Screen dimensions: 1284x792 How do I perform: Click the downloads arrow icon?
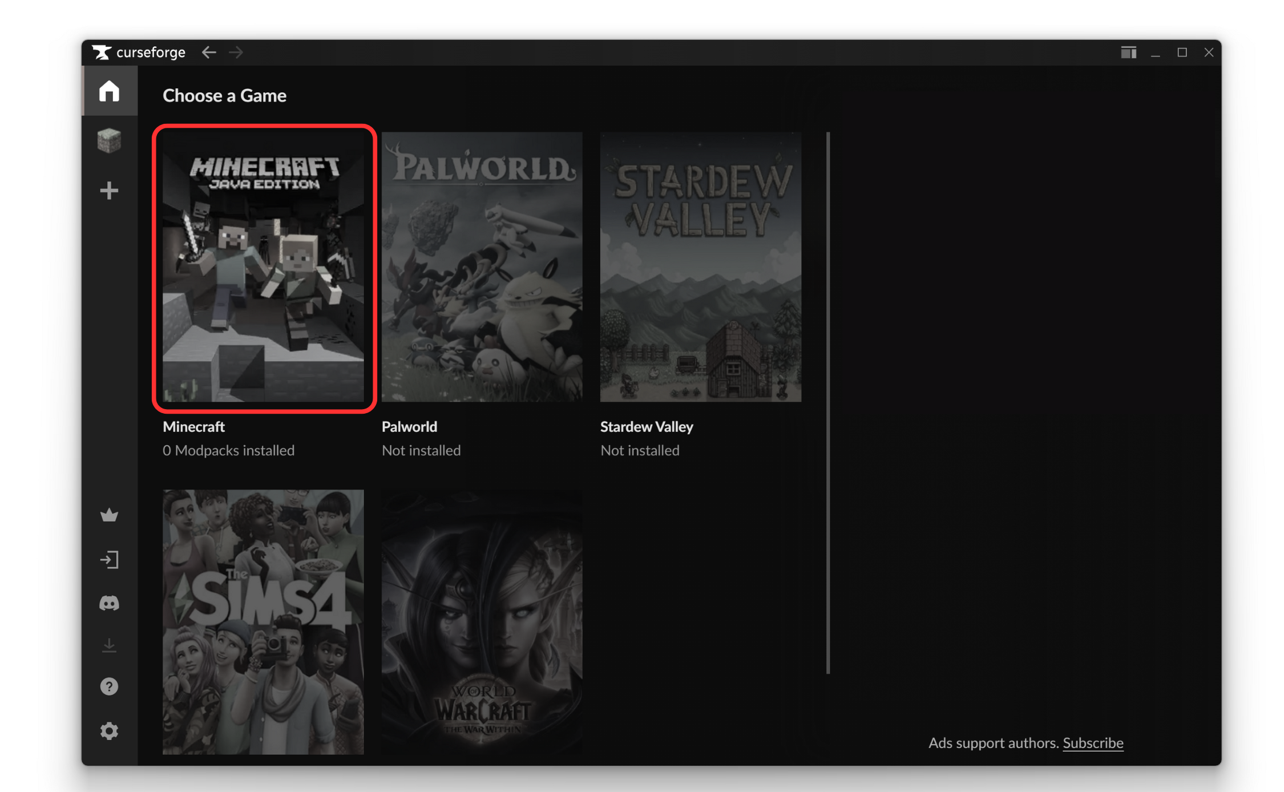click(109, 645)
